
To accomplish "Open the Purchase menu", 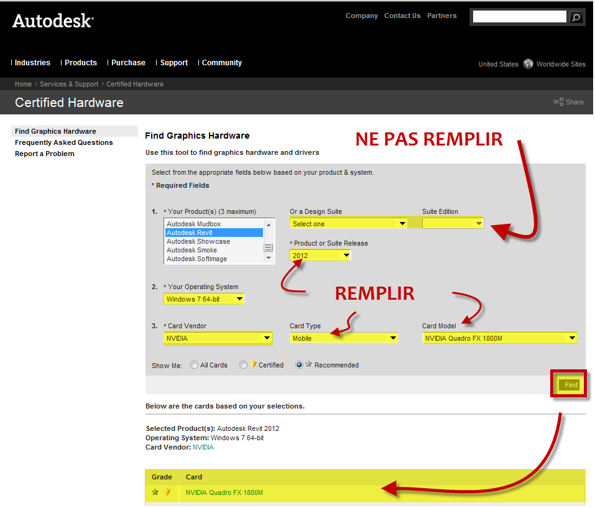I will (128, 63).
